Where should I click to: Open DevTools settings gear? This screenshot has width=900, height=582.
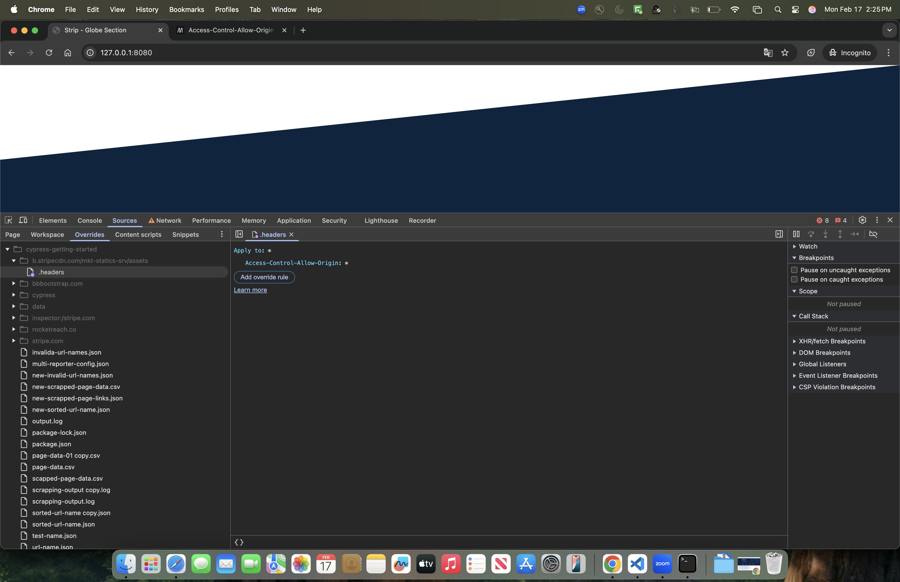point(862,220)
